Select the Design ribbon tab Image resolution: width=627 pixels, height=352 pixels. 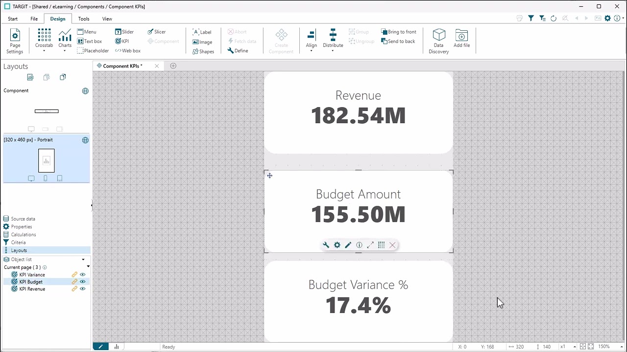coord(57,19)
